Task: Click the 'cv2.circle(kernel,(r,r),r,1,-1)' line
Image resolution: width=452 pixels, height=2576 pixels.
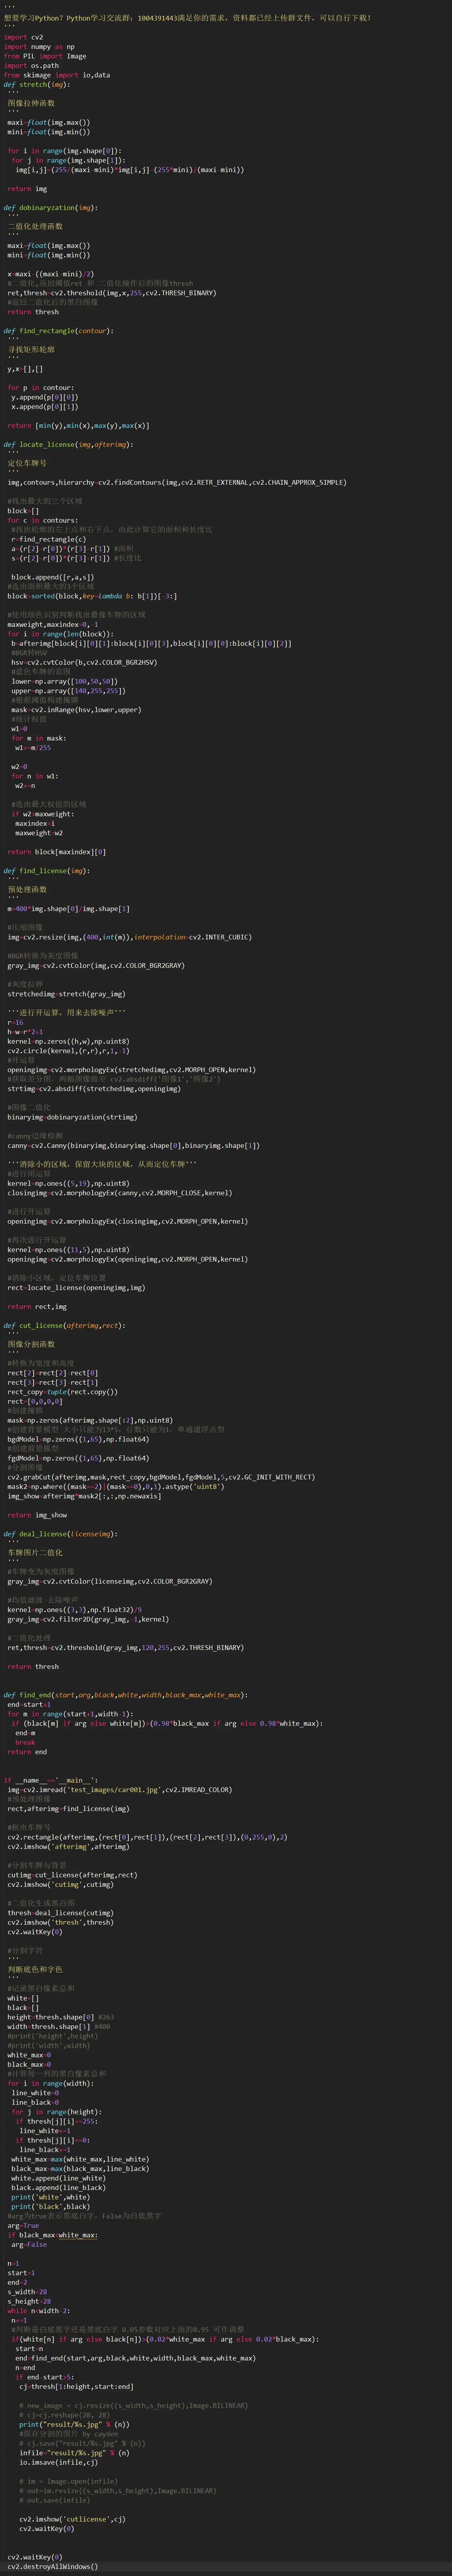Action: (69, 1051)
